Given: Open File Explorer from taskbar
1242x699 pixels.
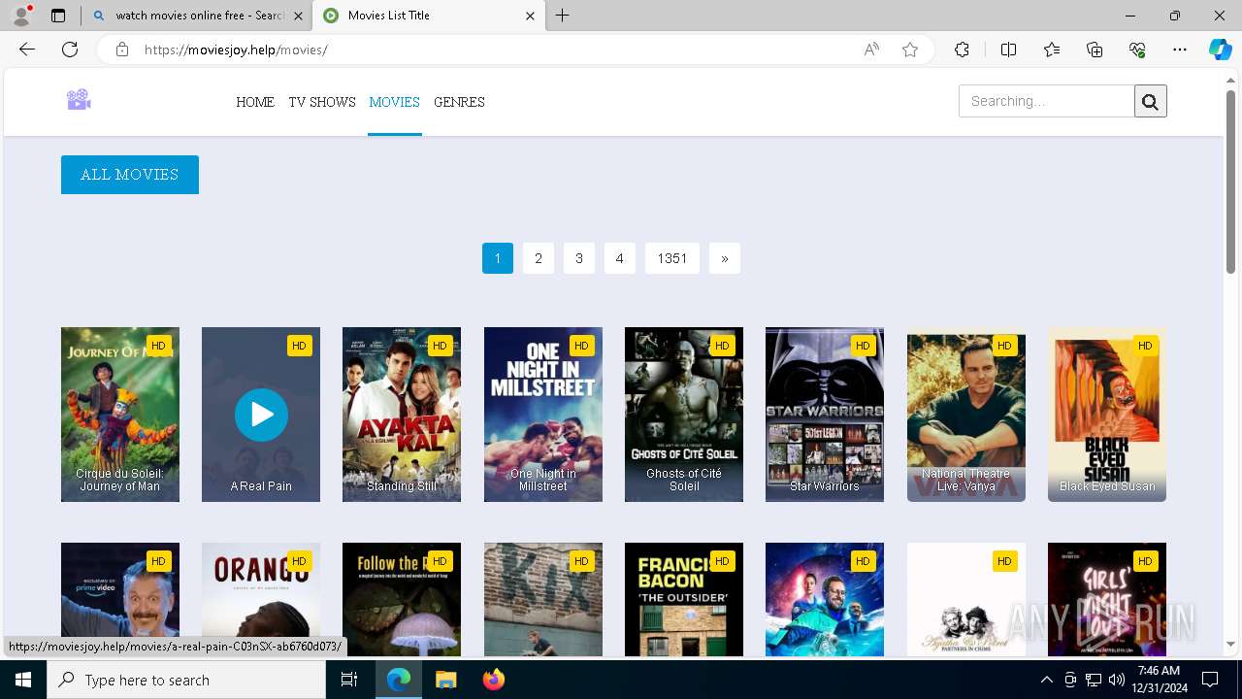Looking at the screenshot, I should pyautogui.click(x=446, y=680).
